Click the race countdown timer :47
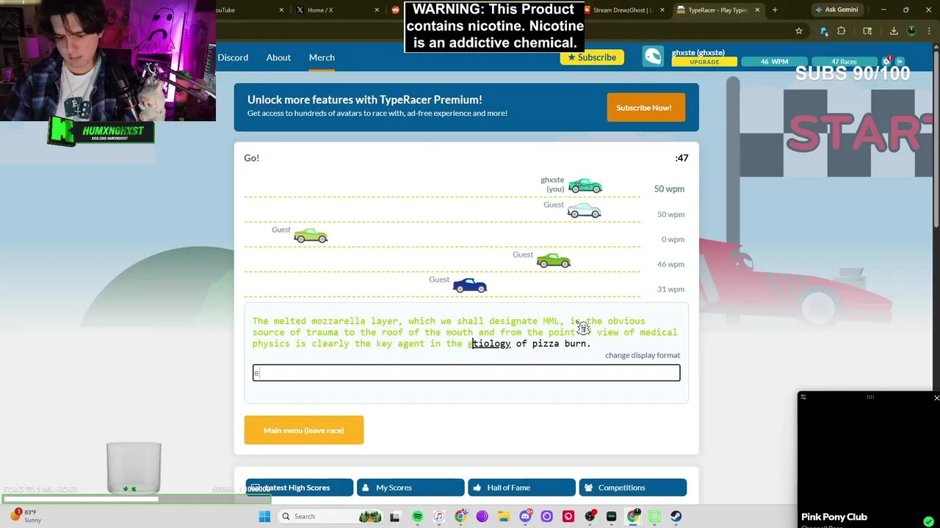The width and height of the screenshot is (940, 528). [x=681, y=158]
